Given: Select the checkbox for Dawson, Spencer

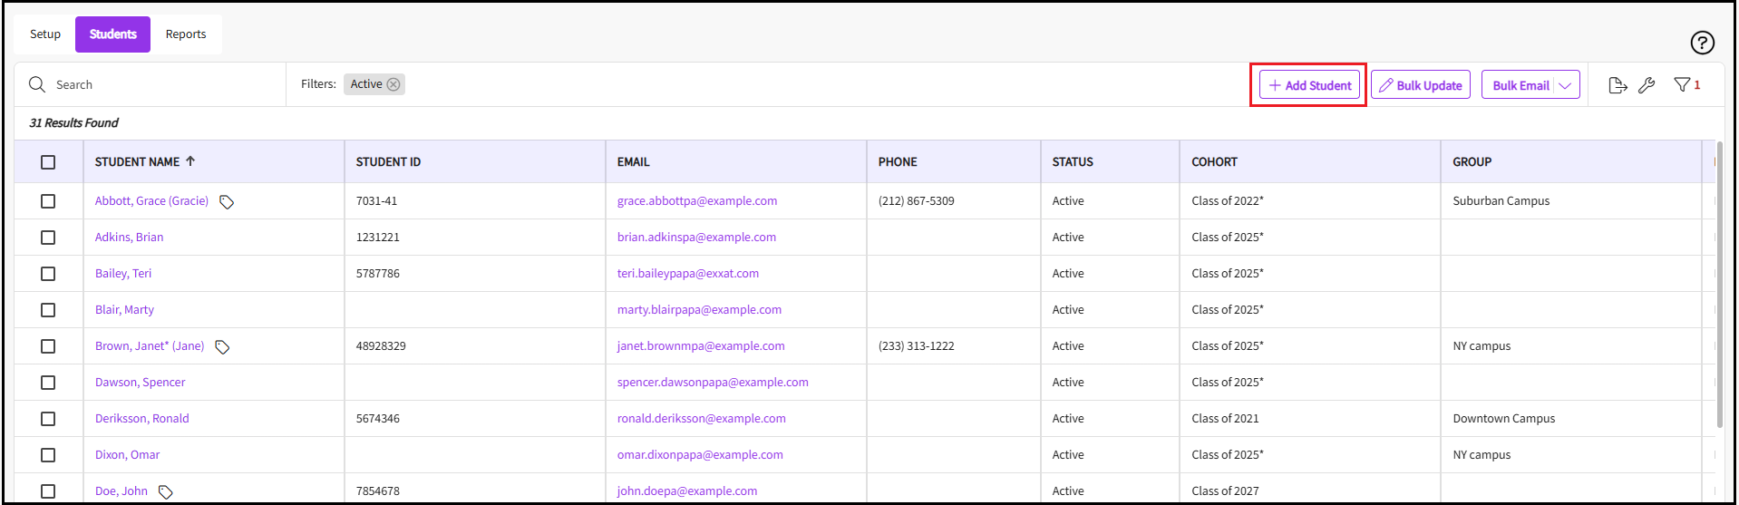Looking at the screenshot, I should coord(48,383).
